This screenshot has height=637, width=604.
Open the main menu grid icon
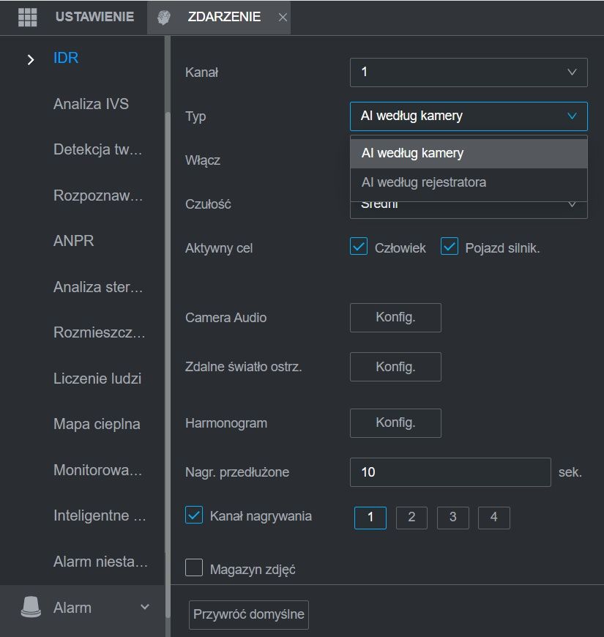[x=28, y=18]
